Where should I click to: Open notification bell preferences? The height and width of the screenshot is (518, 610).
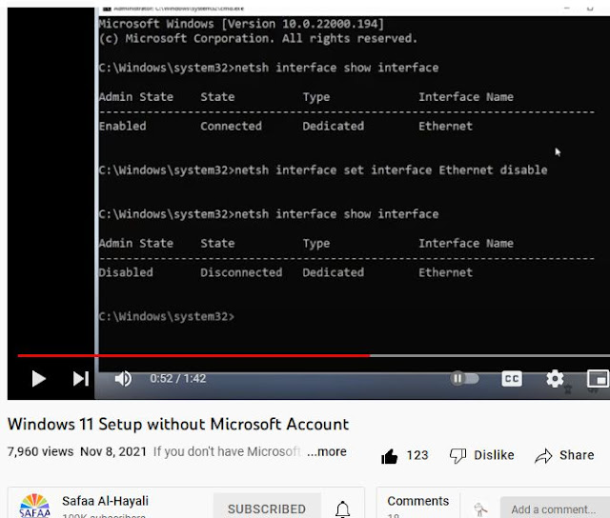pyautogui.click(x=343, y=508)
